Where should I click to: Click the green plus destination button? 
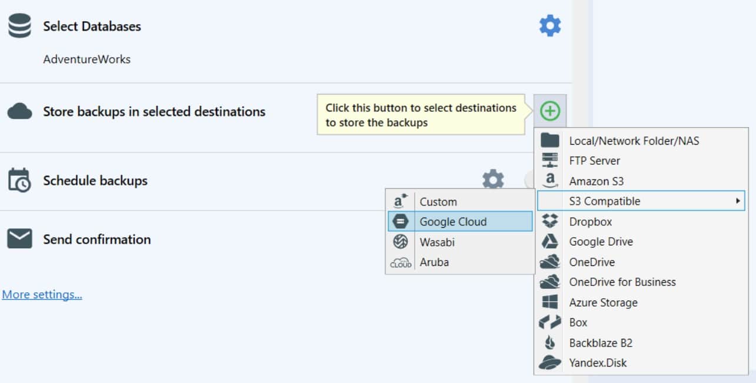[550, 111]
